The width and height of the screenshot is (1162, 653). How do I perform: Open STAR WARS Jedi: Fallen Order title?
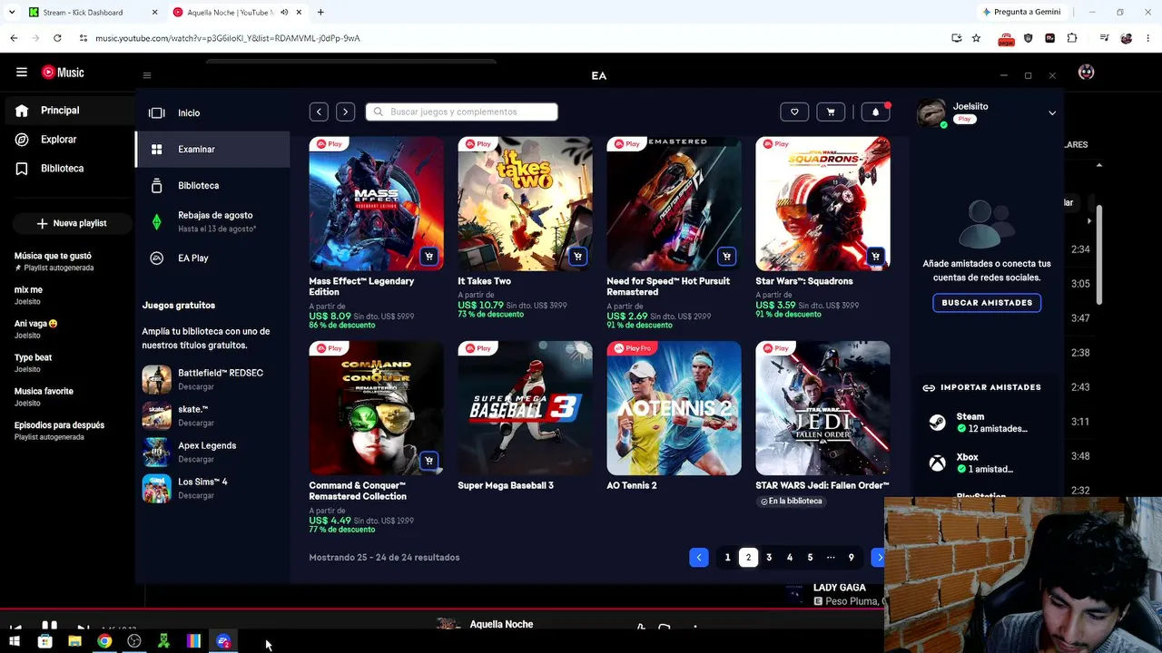(x=822, y=485)
